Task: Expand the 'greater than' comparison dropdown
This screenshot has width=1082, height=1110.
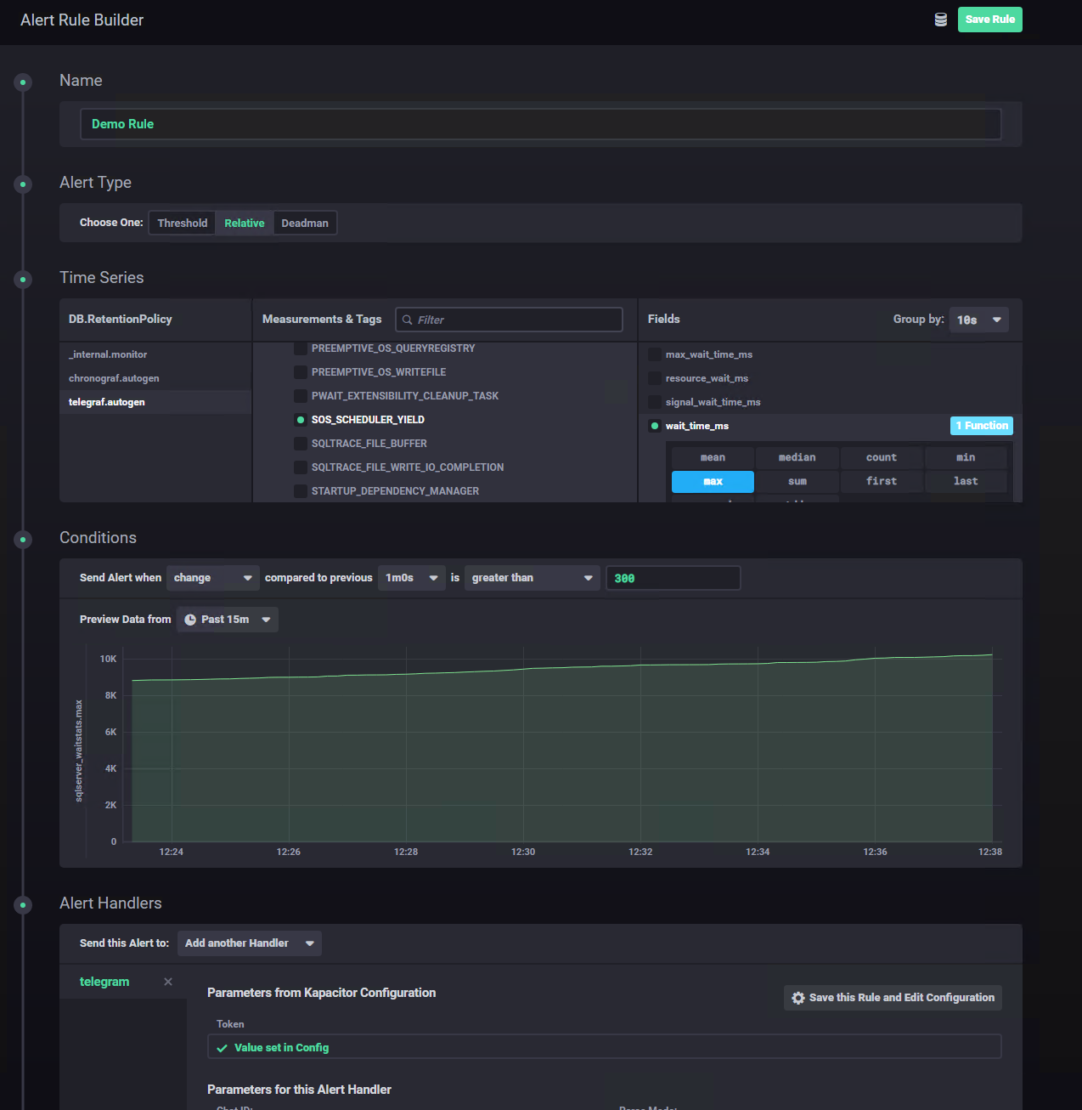Action: tap(532, 578)
